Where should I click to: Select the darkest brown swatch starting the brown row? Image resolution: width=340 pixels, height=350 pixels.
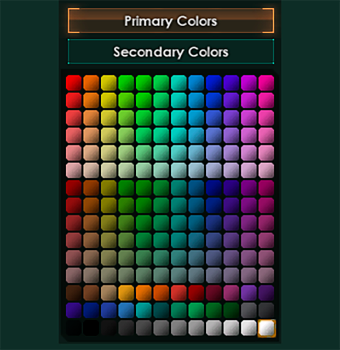tap(73, 293)
